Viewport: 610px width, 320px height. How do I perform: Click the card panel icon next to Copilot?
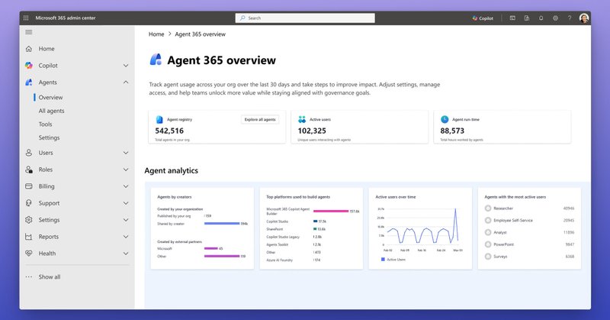coord(512,18)
